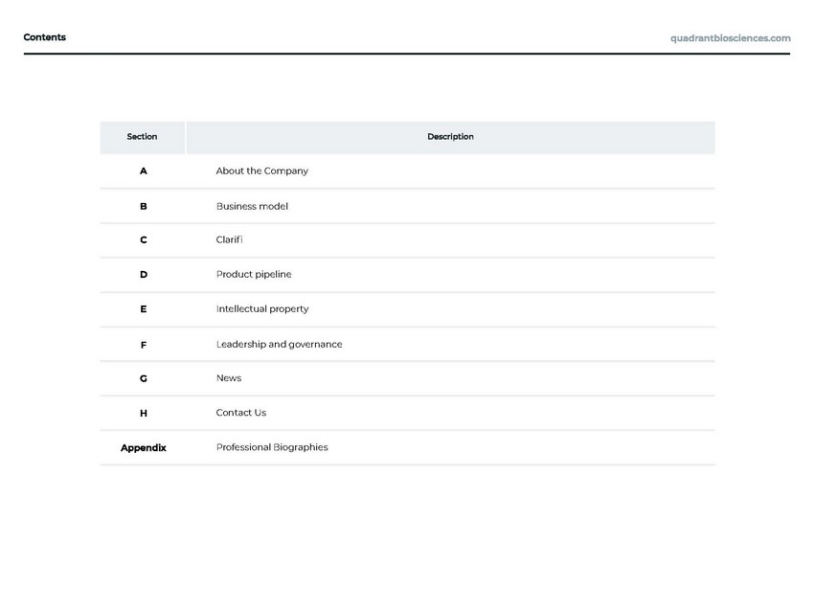Navigate to Intellectual property section
Screen dimensions: 814x611
point(262,309)
